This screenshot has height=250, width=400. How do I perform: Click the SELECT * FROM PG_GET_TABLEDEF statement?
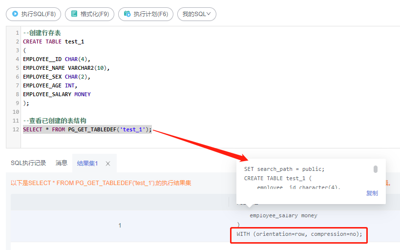(87, 129)
